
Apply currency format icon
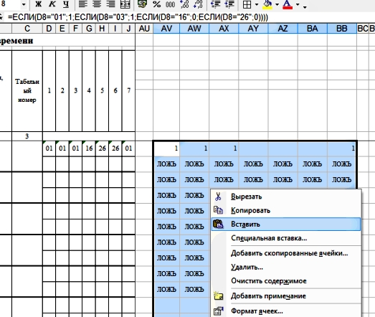(143, 4)
